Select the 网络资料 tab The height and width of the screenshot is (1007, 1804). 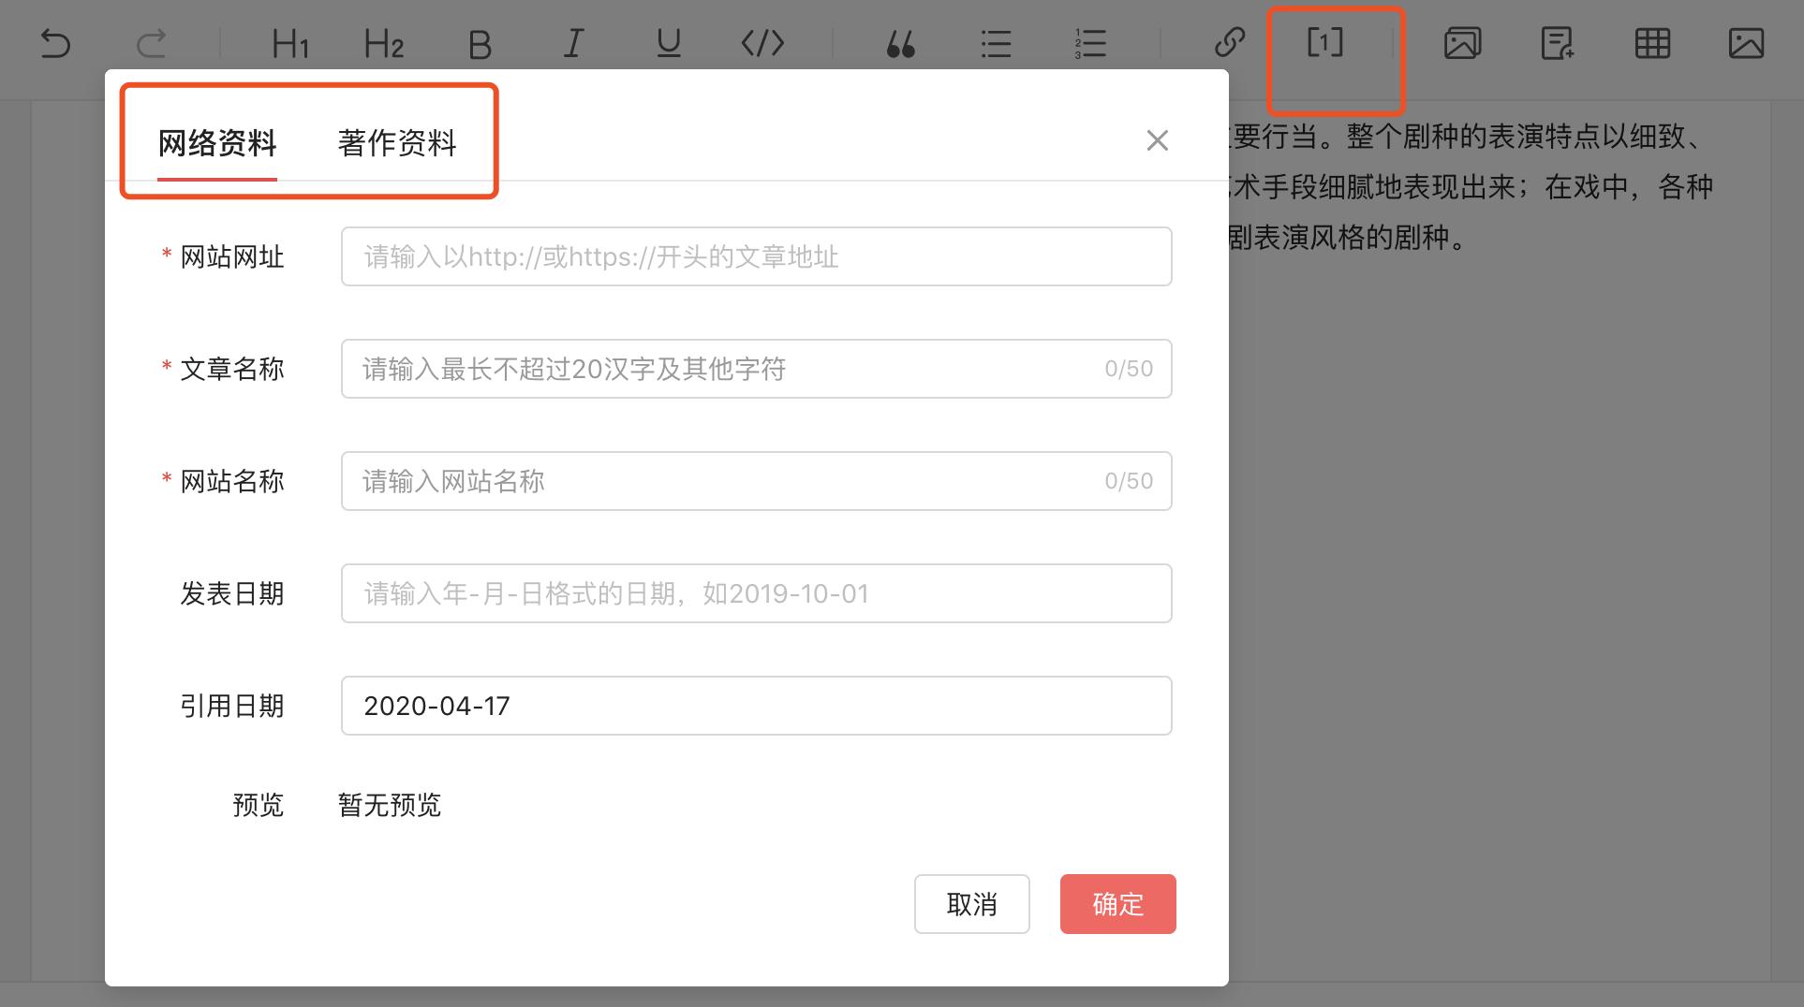(217, 143)
